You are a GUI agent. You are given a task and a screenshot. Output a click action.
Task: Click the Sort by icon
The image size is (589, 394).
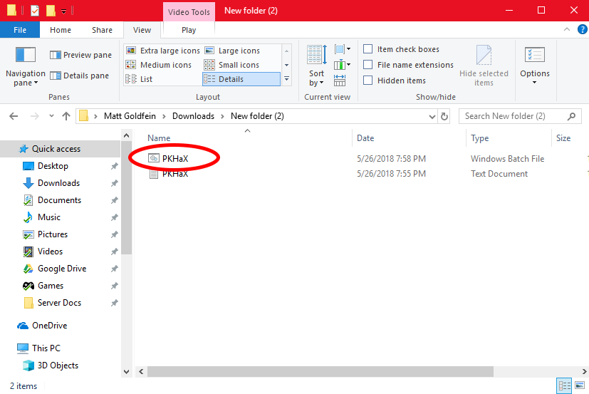point(316,55)
